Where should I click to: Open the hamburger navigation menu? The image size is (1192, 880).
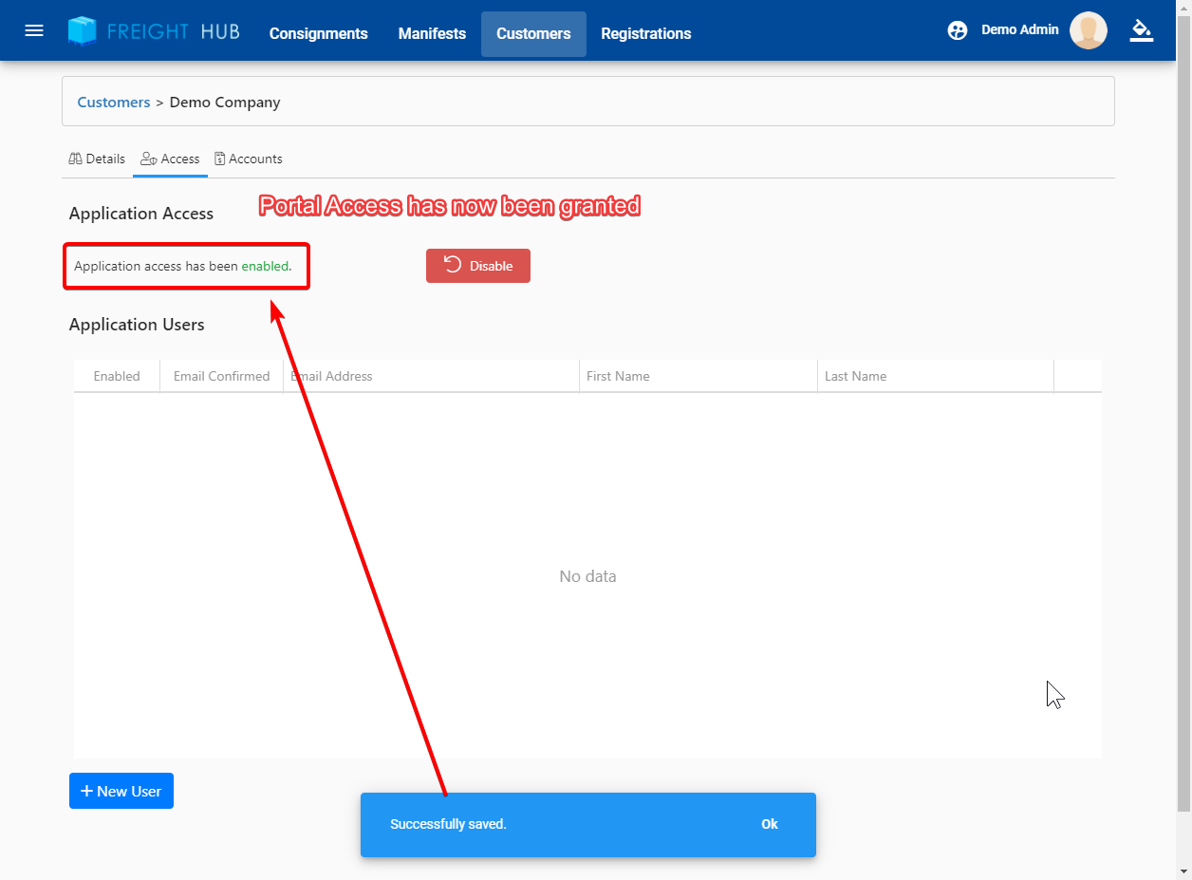(x=34, y=30)
